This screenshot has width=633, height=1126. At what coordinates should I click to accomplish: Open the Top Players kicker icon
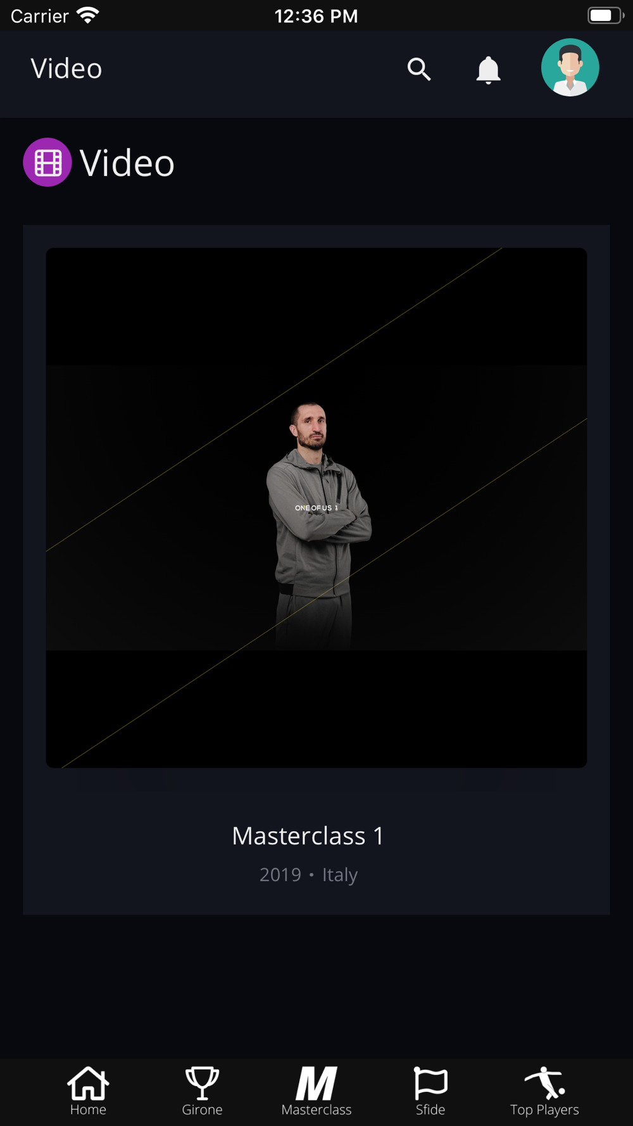pos(544,1083)
